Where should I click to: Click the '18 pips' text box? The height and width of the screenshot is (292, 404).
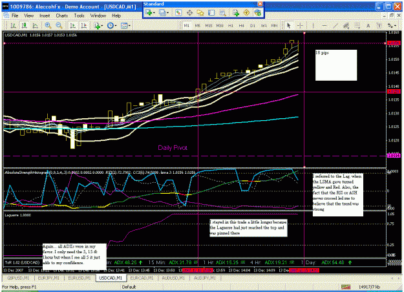336,65
